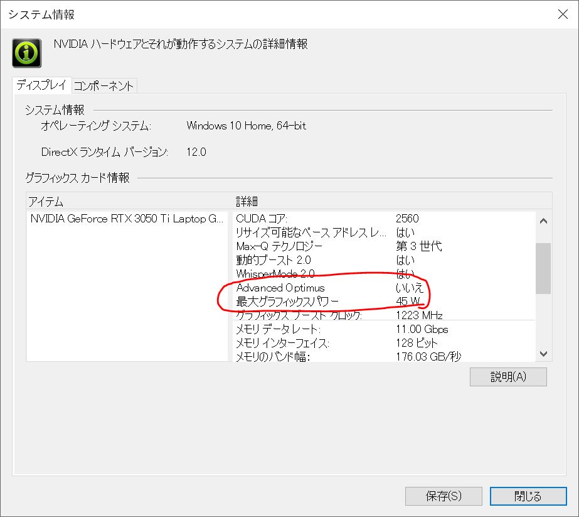Click the 説明(A) button
Screen dimensions: 579x517
(508, 377)
